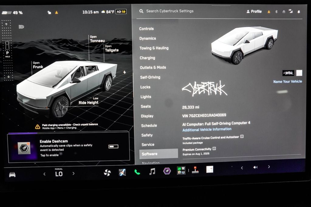
Task: Open the app launcher grid icon
Action: pyautogui.click(x=181, y=170)
